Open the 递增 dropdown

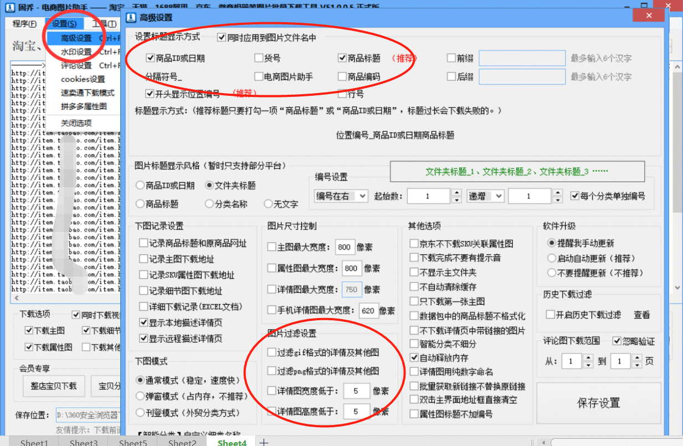pos(485,196)
